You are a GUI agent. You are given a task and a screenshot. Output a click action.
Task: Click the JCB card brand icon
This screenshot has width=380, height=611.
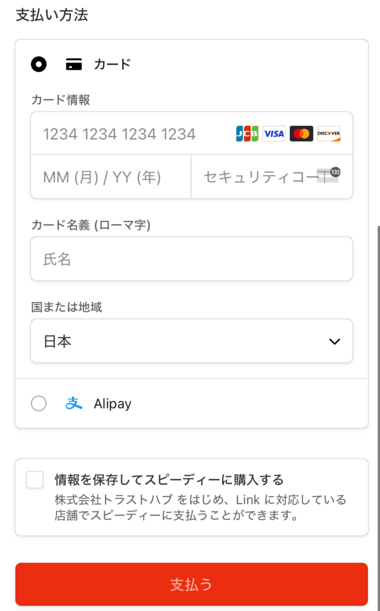point(247,134)
